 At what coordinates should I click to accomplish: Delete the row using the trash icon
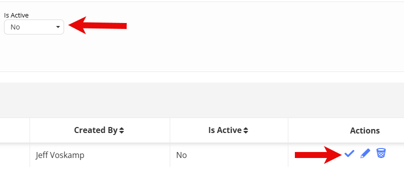(x=381, y=153)
